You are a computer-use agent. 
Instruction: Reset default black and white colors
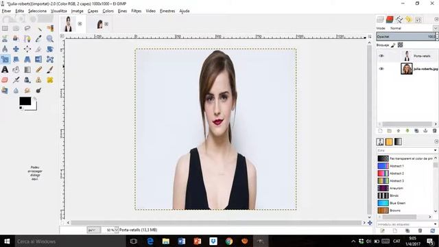pyautogui.click(x=21, y=108)
